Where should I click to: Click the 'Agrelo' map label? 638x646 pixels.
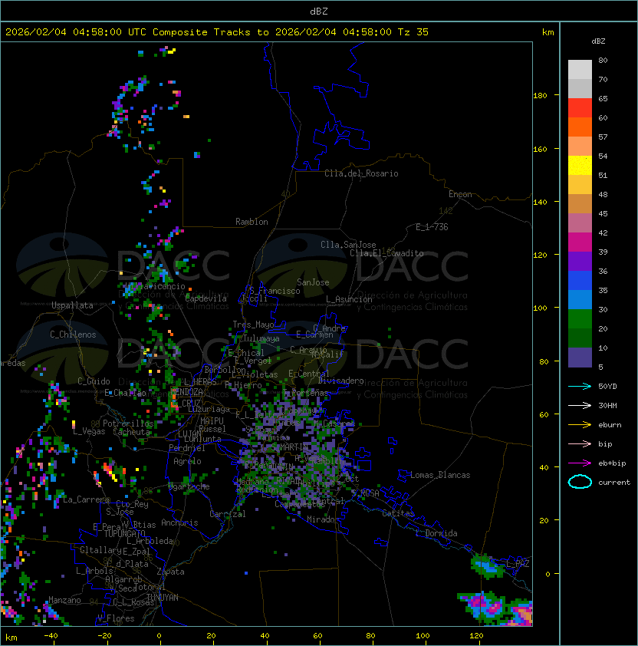point(187,461)
